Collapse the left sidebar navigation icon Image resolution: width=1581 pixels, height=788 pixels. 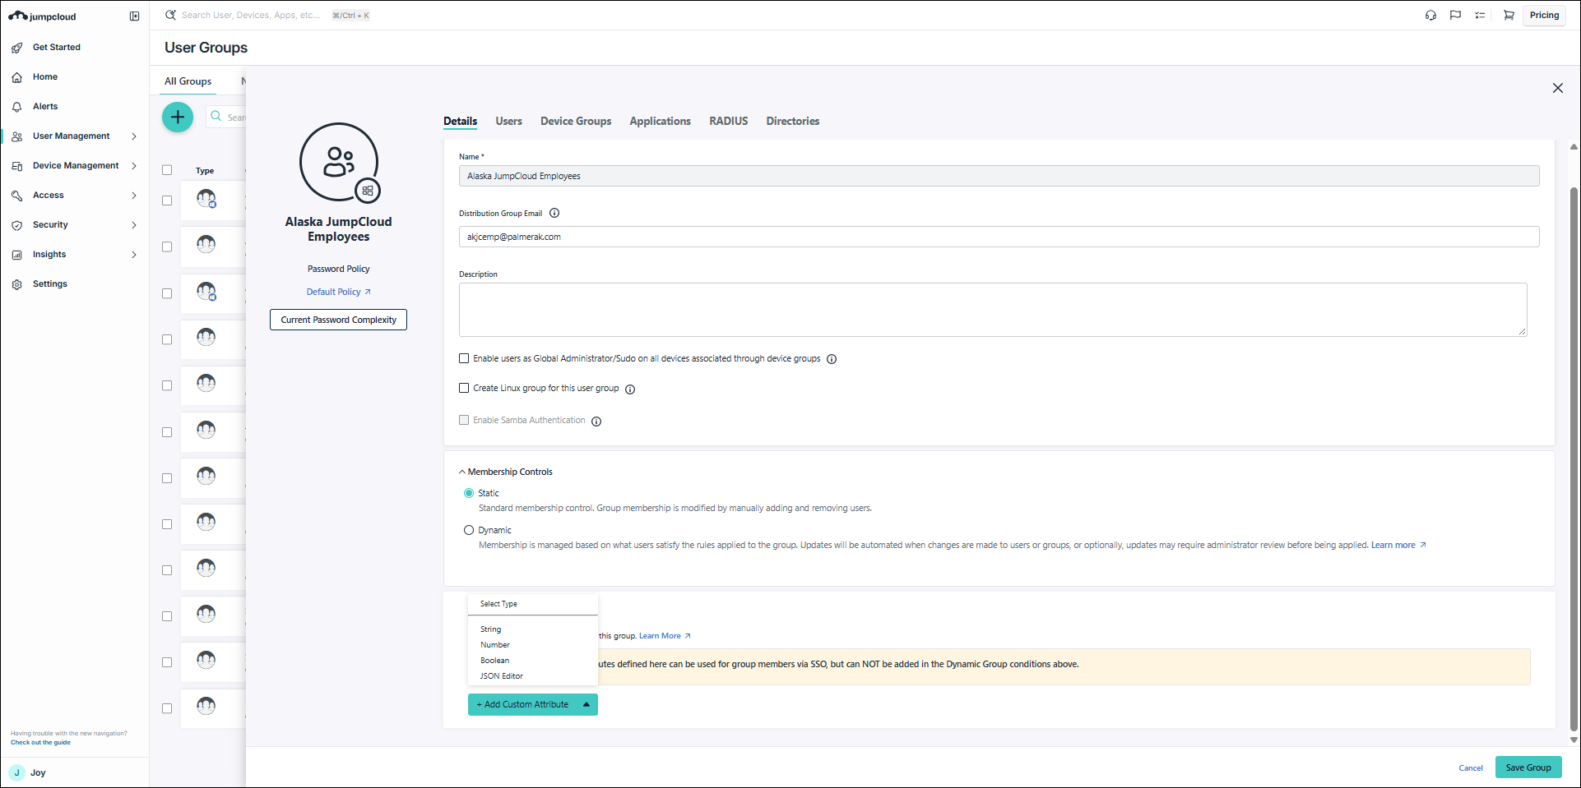coord(135,16)
